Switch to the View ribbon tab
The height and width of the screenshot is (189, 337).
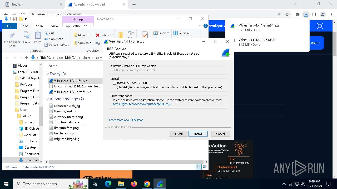point(54,26)
